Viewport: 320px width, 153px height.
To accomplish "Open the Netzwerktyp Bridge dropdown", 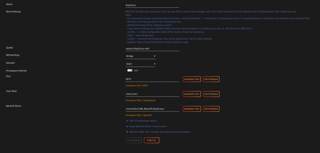I will pyautogui.click(x=140, y=56).
